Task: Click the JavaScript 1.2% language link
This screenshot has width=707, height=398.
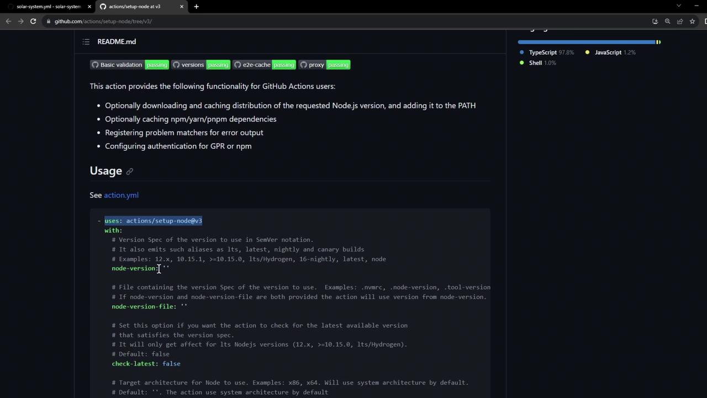Action: (615, 53)
